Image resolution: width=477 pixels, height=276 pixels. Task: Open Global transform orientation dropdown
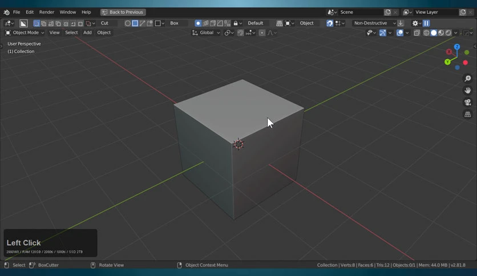pos(206,33)
